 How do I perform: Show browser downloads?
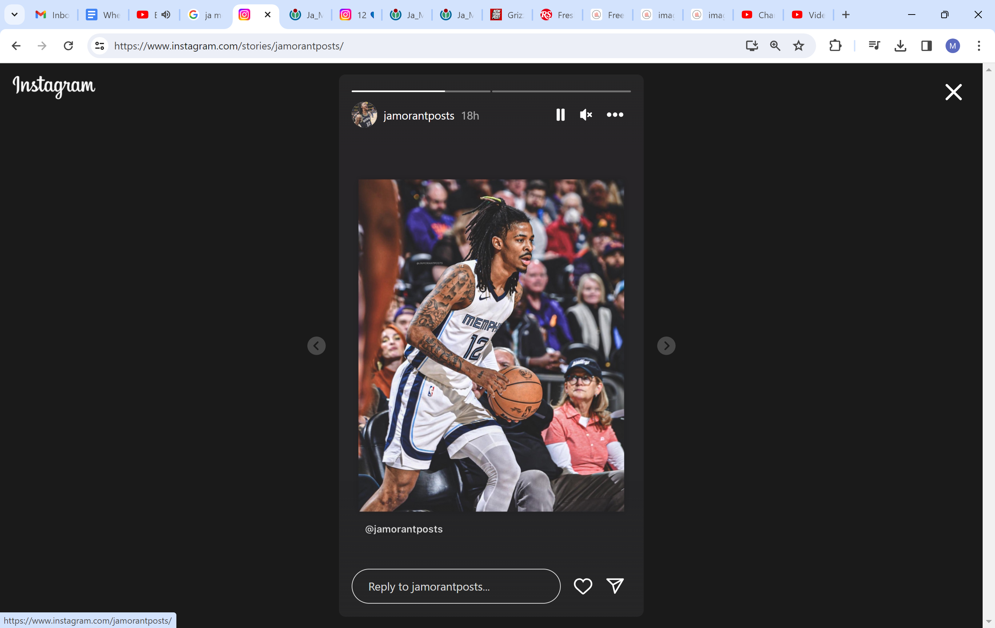900,46
